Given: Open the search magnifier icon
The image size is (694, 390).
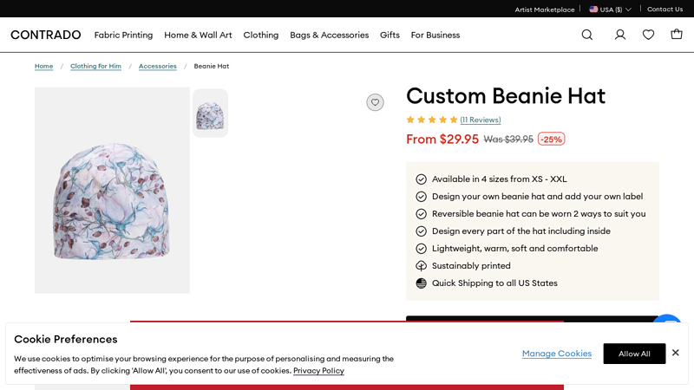Looking at the screenshot, I should tap(587, 35).
